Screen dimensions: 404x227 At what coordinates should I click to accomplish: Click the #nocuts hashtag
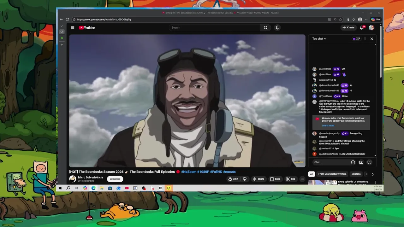click(229, 172)
